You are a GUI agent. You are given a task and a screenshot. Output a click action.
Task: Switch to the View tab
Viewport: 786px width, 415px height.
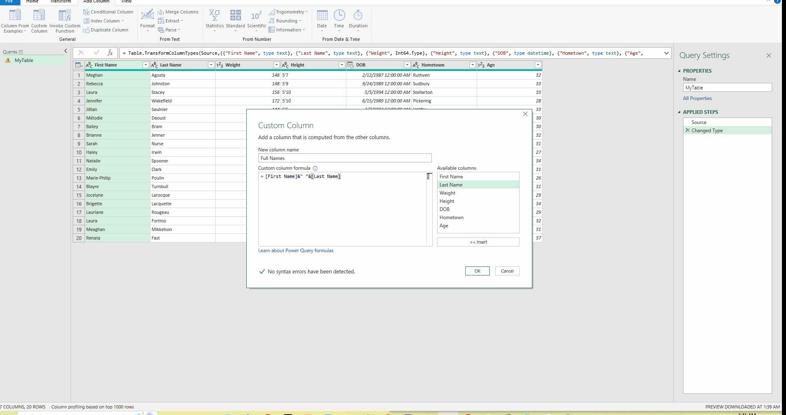click(127, 2)
